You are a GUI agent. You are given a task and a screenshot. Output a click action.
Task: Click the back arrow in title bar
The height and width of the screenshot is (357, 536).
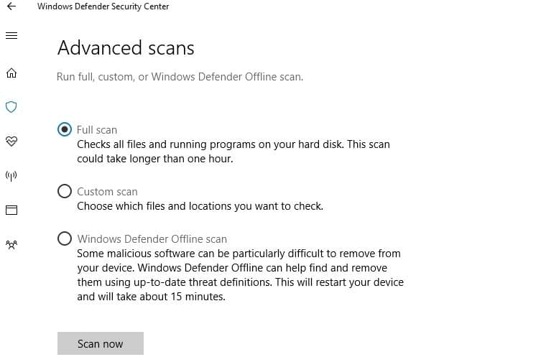pos(11,6)
